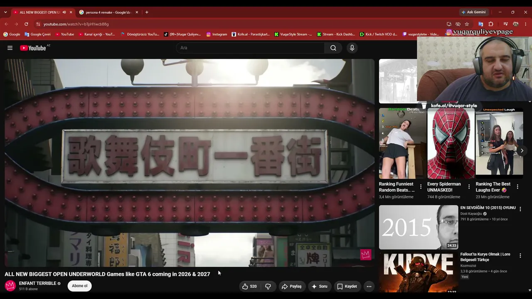Image resolution: width=532 pixels, height=299 pixels.
Task: Click the main video player
Action: click(x=190, y=162)
